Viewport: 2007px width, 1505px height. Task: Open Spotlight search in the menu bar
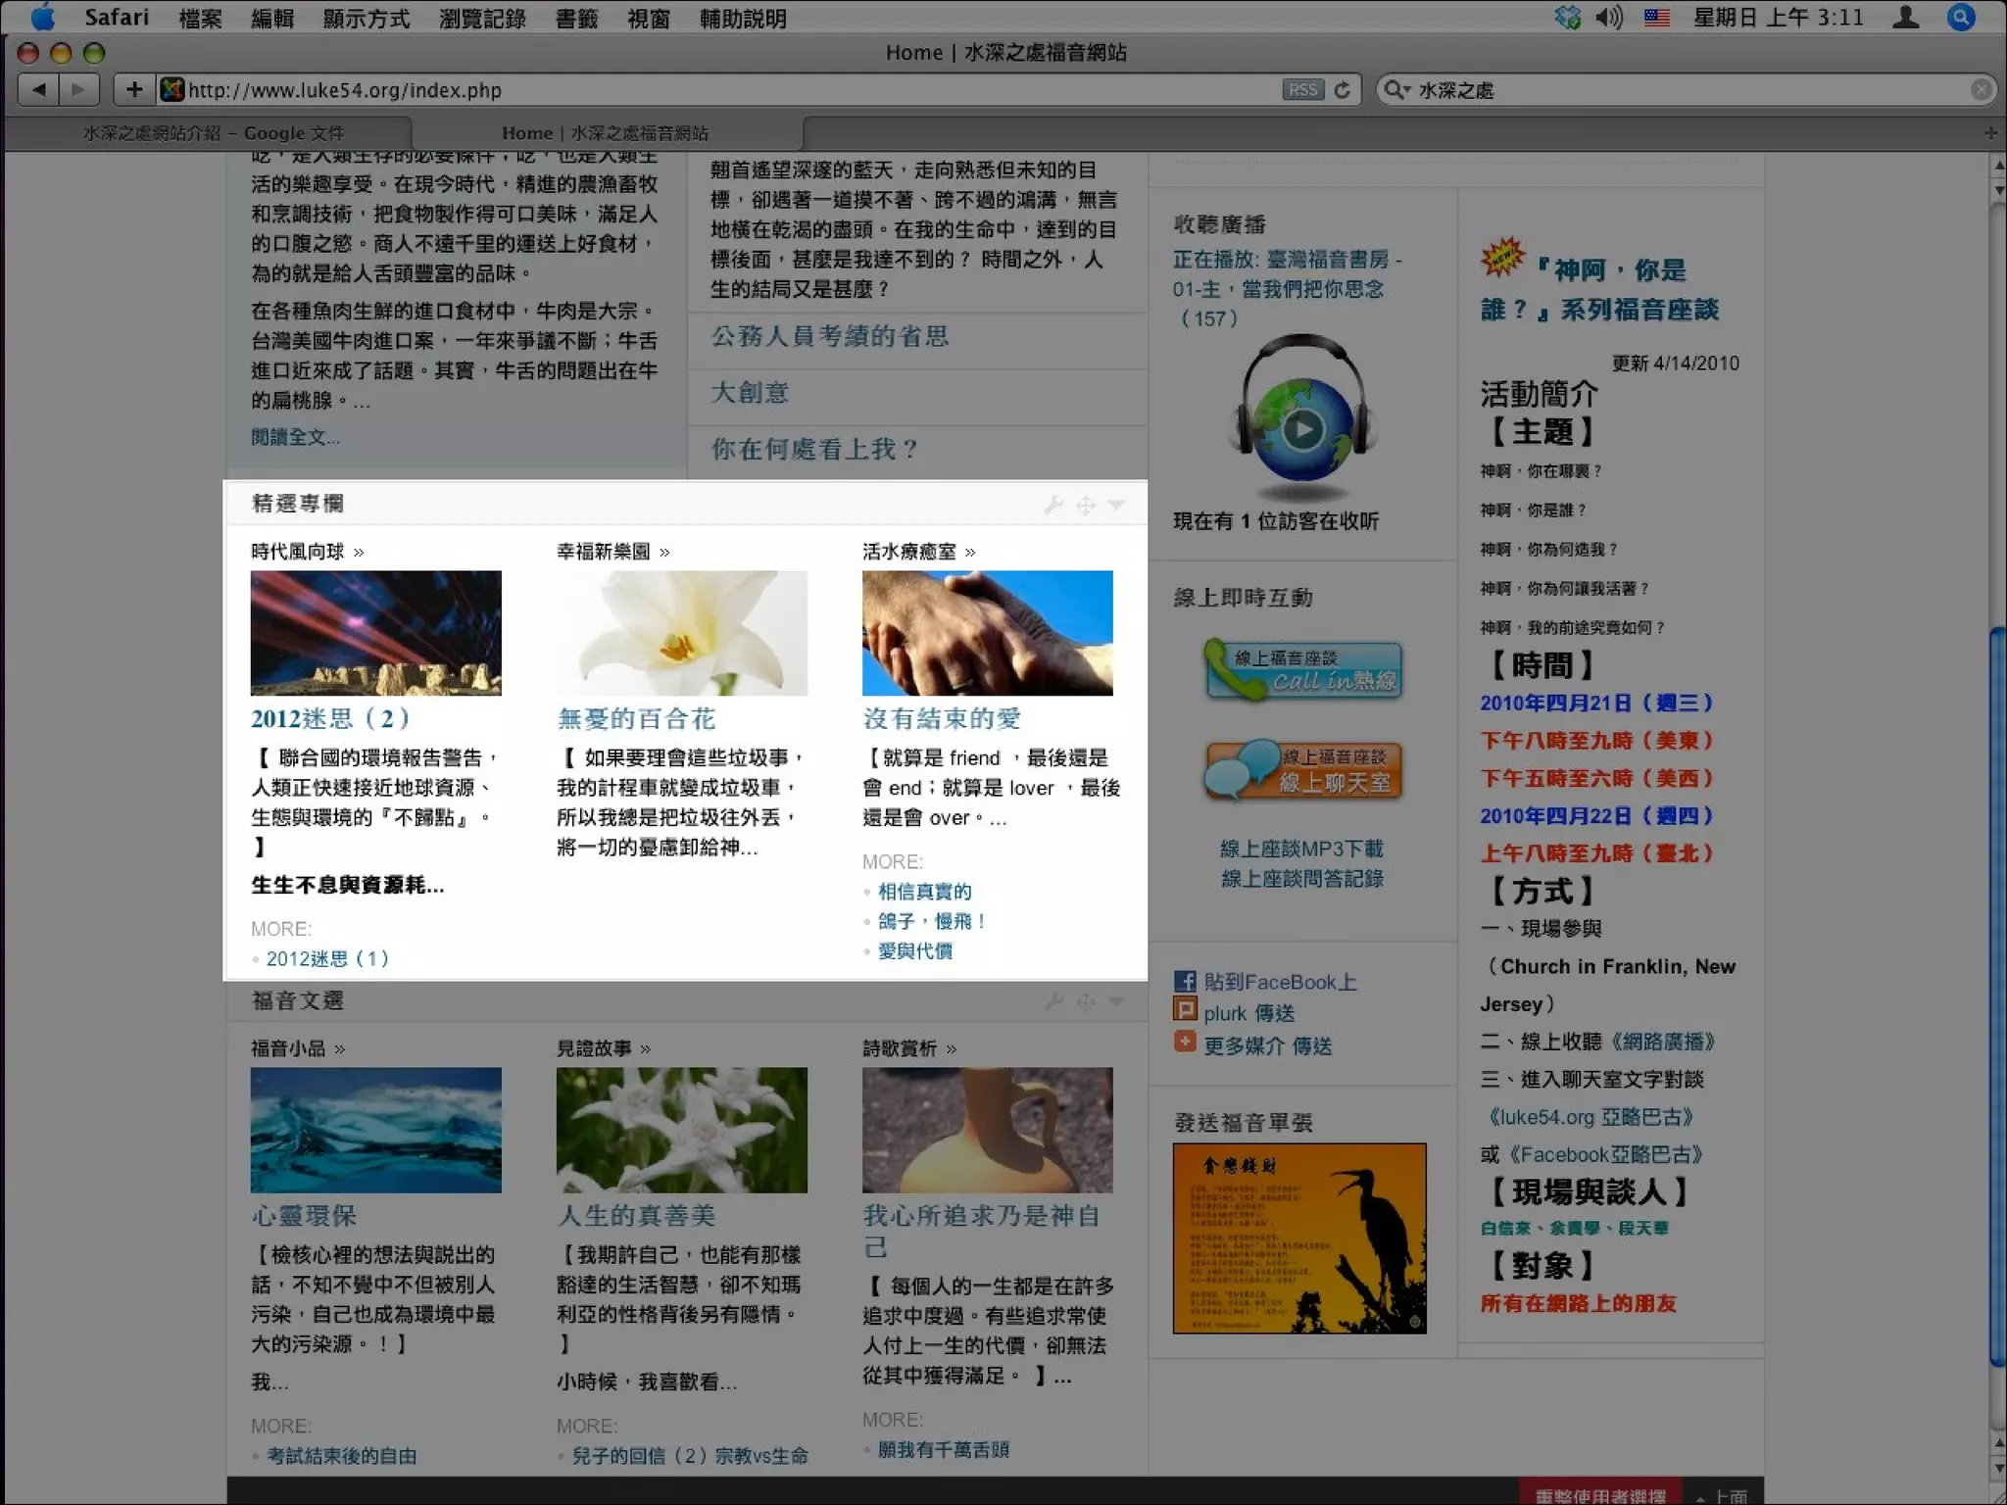pos(1961,18)
